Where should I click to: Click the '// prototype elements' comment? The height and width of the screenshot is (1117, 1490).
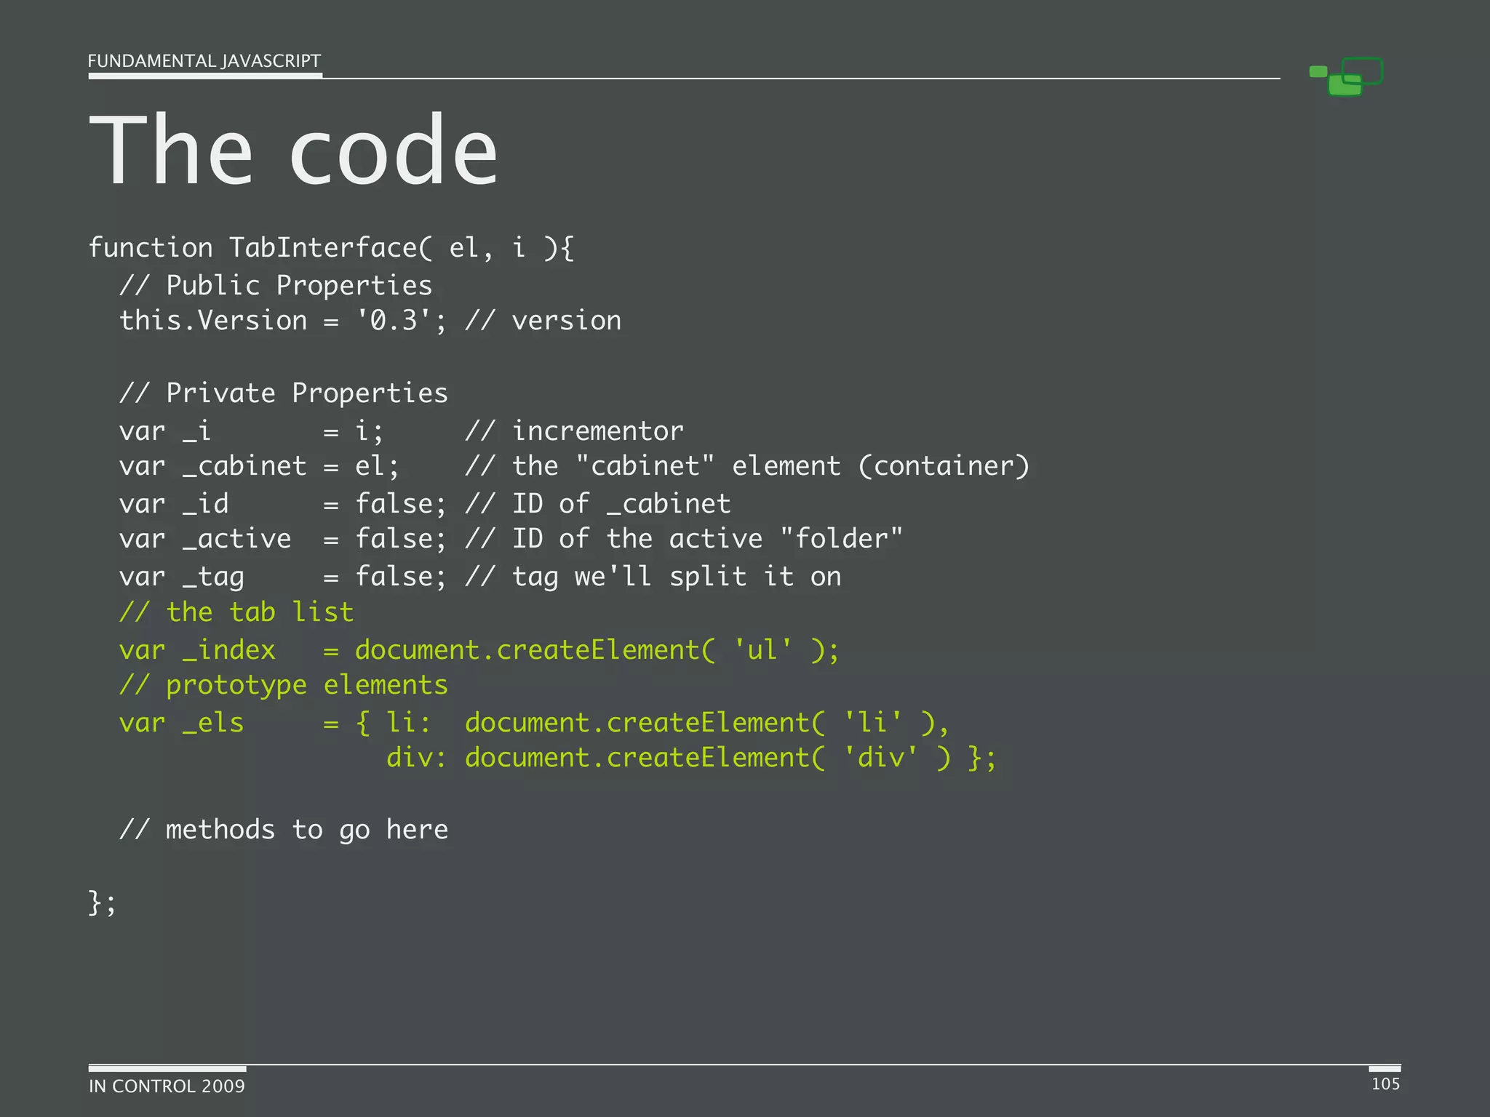[284, 685]
